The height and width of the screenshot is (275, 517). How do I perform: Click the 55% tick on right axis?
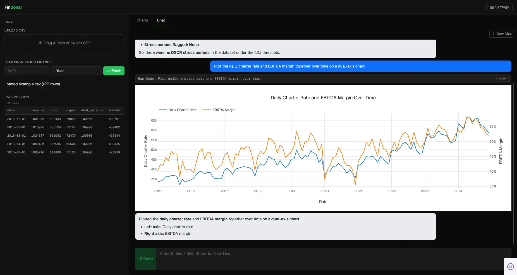click(x=493, y=127)
